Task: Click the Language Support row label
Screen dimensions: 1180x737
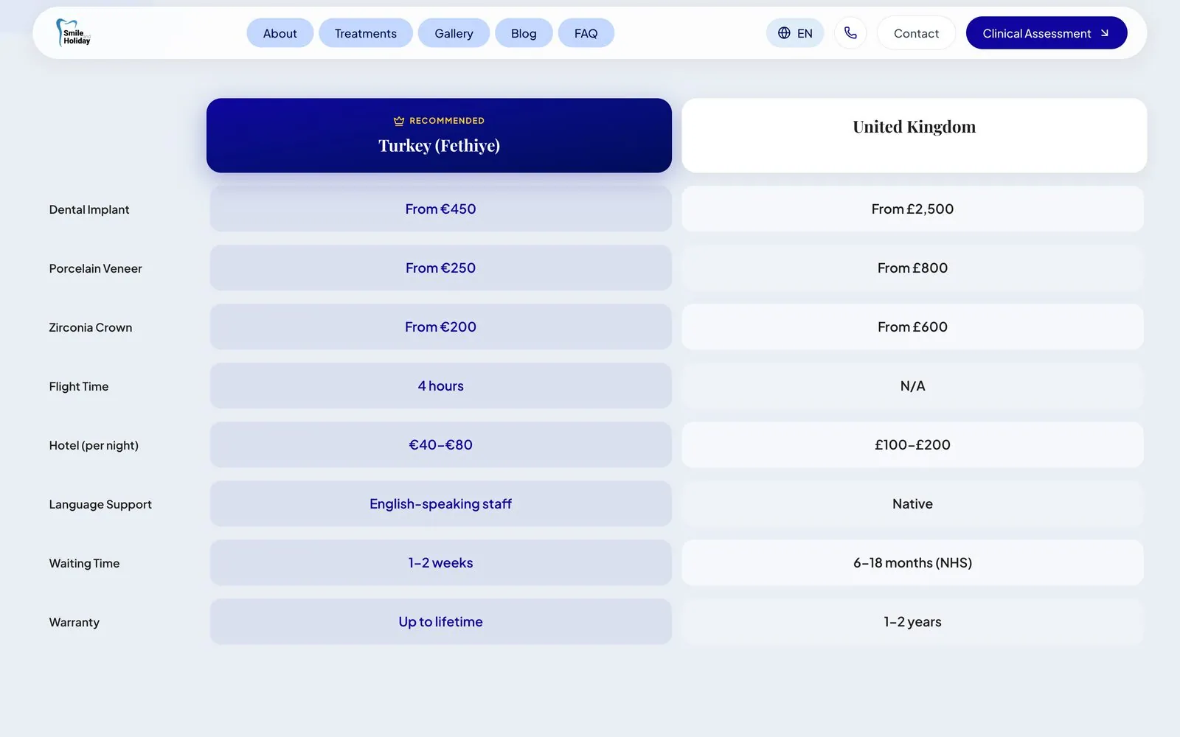Action: point(100,504)
